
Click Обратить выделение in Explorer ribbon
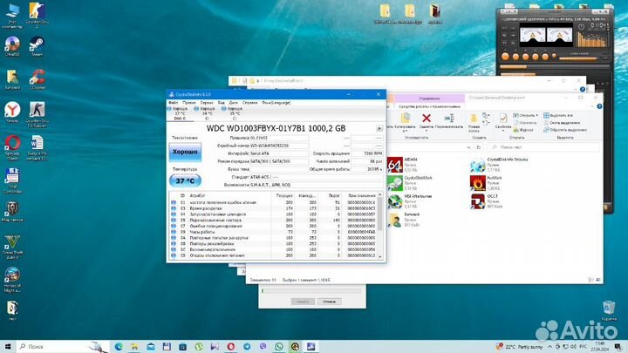[565, 130]
